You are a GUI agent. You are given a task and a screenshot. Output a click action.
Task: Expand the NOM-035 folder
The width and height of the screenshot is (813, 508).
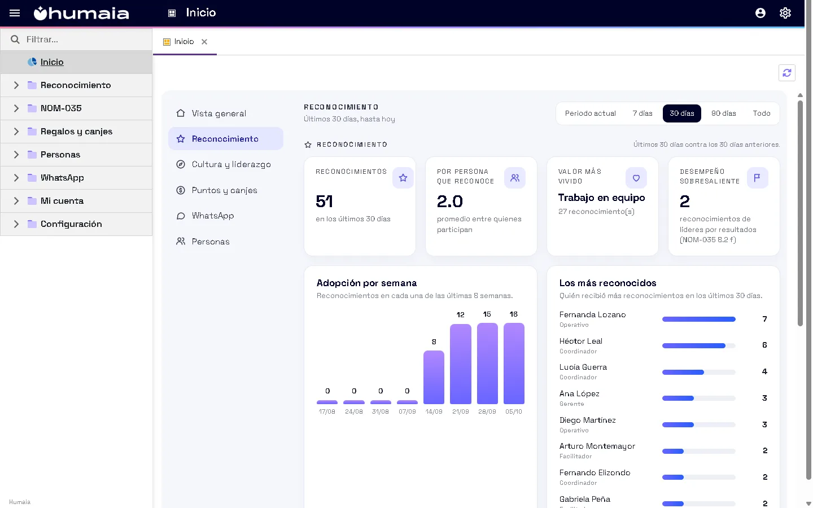(16, 108)
